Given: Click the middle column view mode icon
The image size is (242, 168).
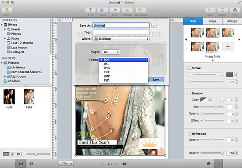Looking at the screenshot, I should click(12, 154).
